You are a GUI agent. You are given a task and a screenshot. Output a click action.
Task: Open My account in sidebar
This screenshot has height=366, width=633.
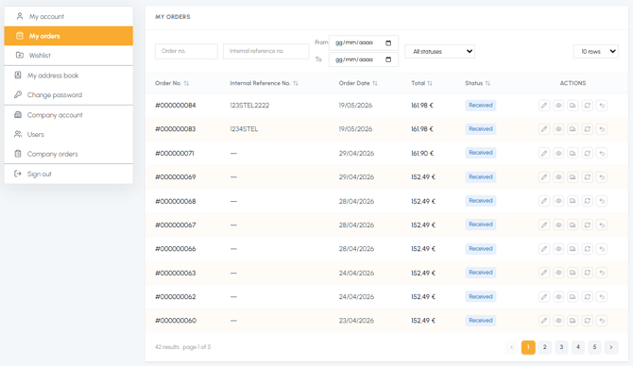tap(69, 17)
